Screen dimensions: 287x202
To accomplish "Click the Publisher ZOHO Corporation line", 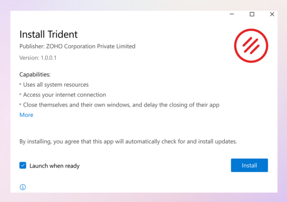I will click(x=77, y=46).
